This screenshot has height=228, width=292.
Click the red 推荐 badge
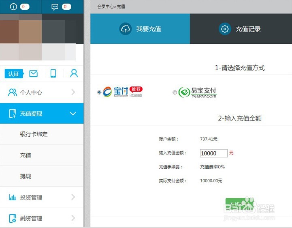coord(136,89)
